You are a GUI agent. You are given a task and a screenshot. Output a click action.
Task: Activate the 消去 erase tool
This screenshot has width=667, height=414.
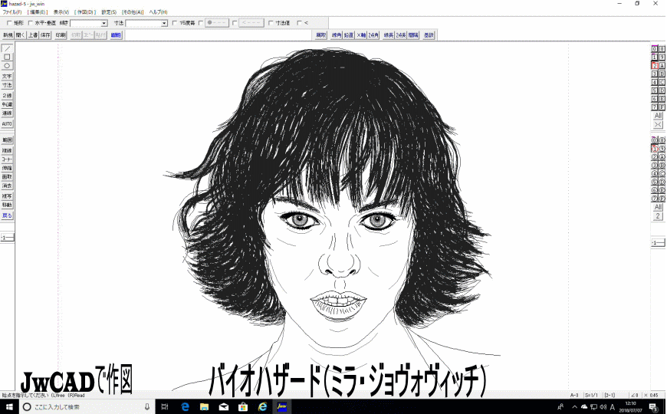click(x=7, y=186)
